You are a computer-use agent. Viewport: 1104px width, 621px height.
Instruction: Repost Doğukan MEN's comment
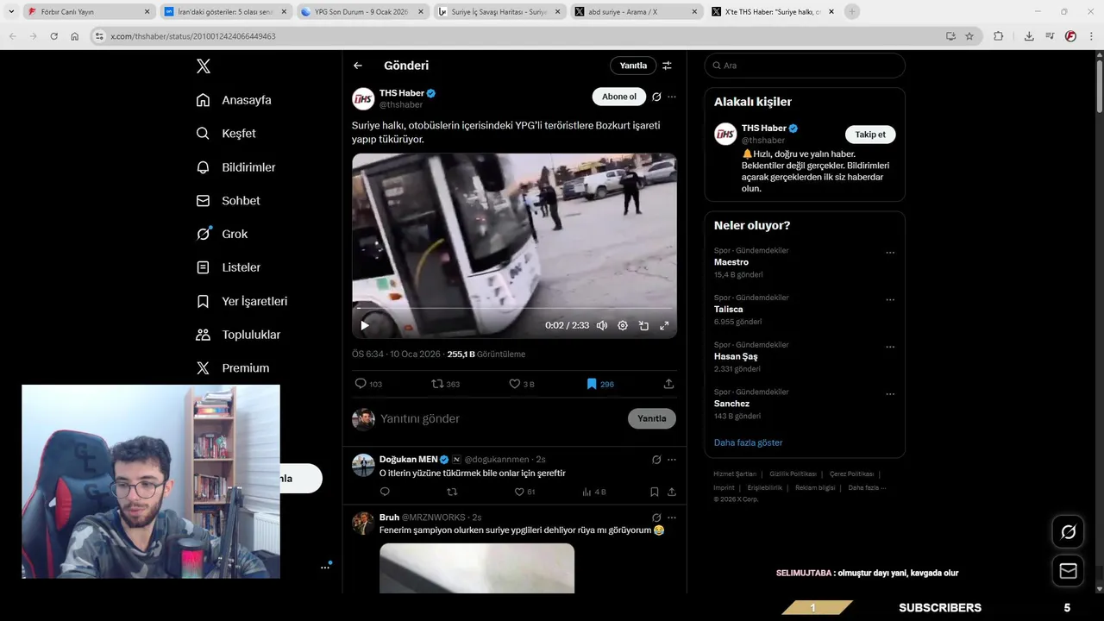click(452, 492)
